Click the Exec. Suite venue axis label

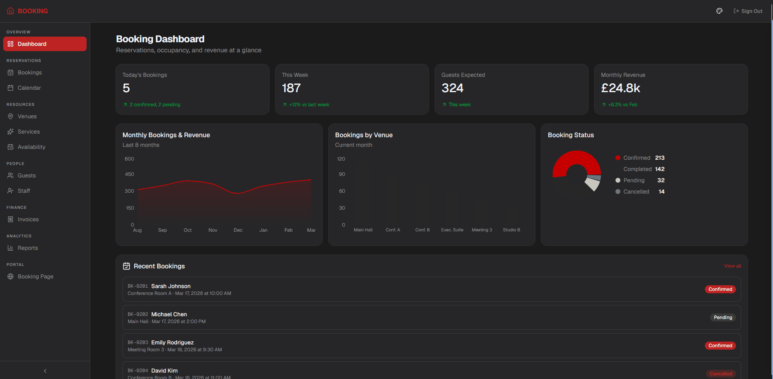[452, 230]
